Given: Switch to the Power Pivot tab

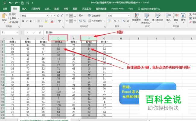Looking at the screenshot, I should [117, 9].
